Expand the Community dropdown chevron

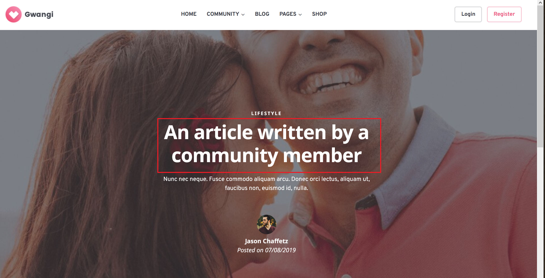tap(243, 15)
